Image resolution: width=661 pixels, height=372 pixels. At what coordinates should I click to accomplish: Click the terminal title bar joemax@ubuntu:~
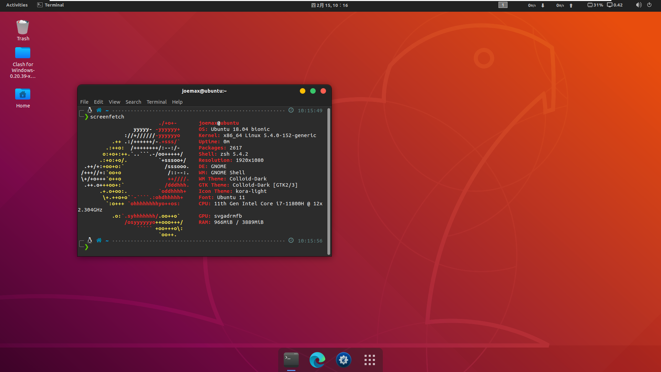[204, 91]
